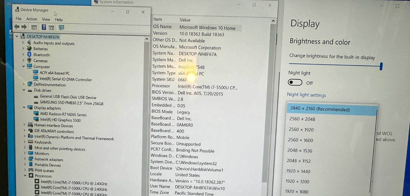Toggle the Night light switch
Screen dimensions: 410x196
coord(295,82)
